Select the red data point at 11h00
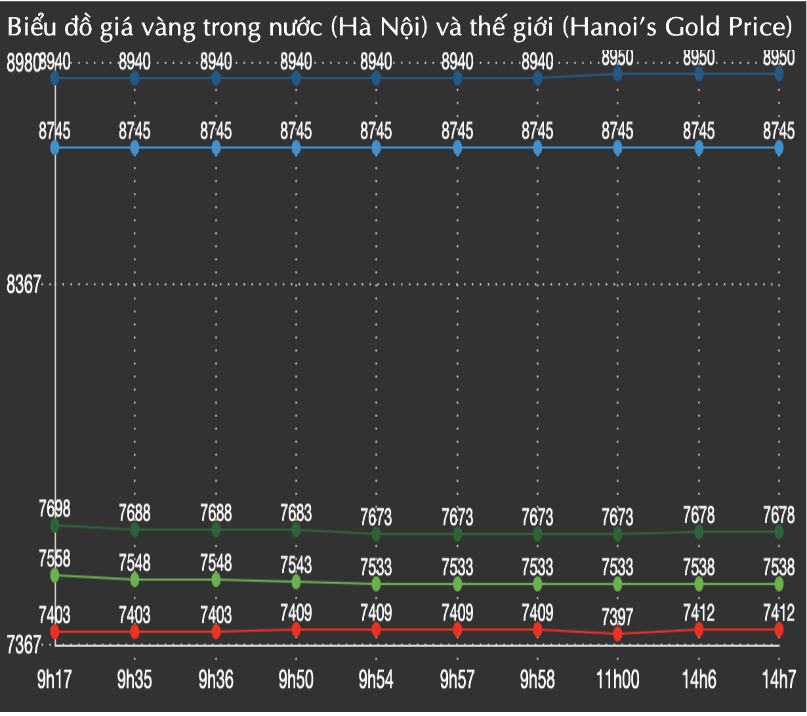 [617, 634]
